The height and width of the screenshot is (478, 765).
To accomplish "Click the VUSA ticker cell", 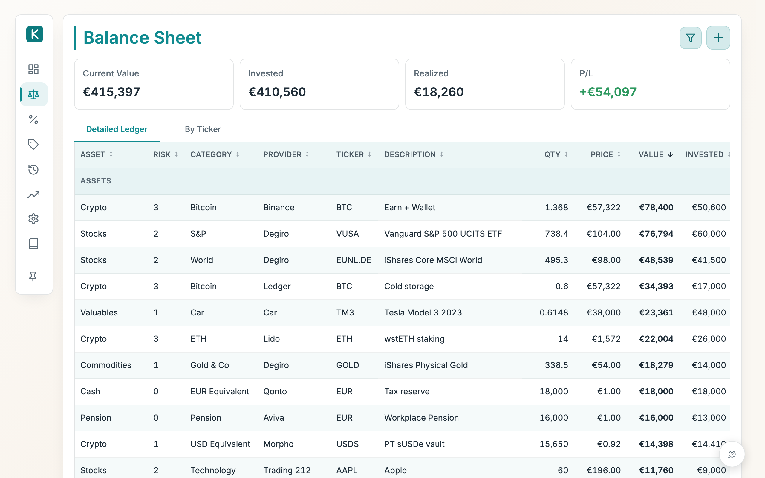I will (x=348, y=234).
